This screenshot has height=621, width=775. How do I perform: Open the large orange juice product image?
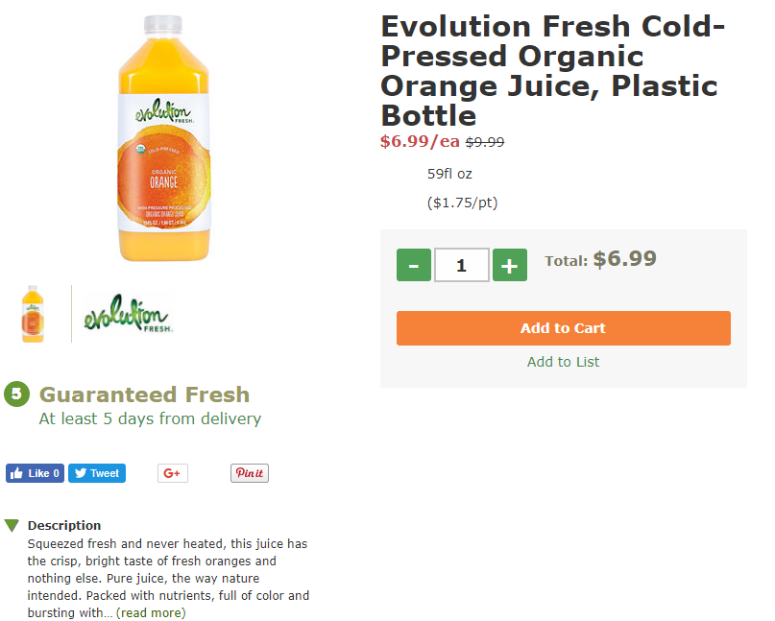(163, 139)
